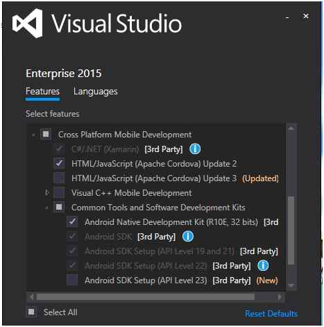Check HTML/JavaScript (Apache Cordova) Update 3

point(59,178)
